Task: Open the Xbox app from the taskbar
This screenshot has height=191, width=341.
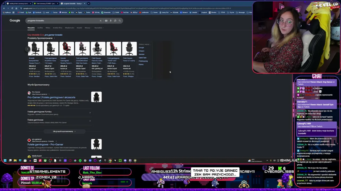Action: pos(45,160)
